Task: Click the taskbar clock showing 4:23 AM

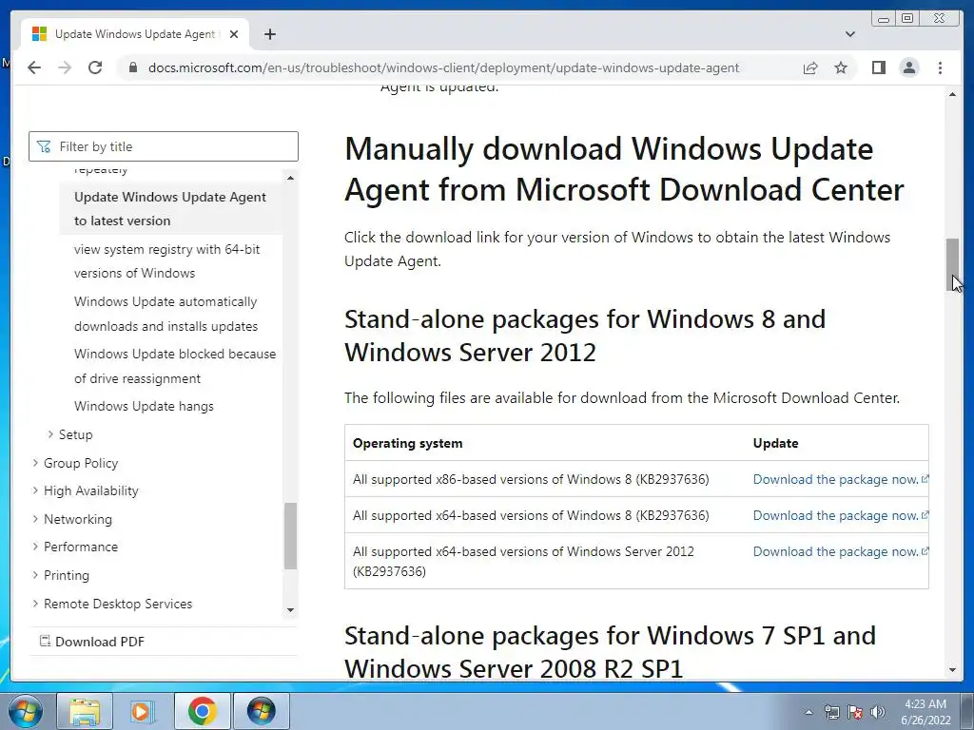Action: pyautogui.click(x=925, y=712)
